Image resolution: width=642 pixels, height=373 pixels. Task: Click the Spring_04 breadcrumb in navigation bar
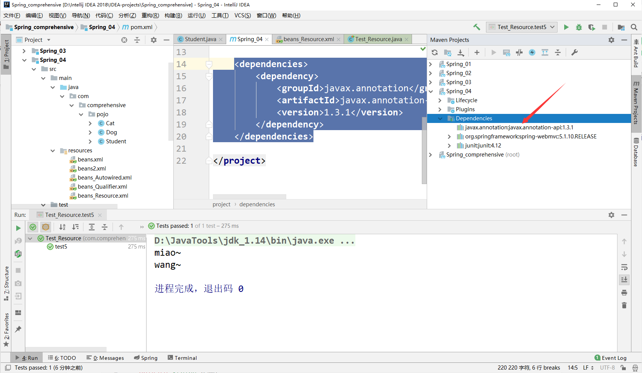(x=98, y=27)
